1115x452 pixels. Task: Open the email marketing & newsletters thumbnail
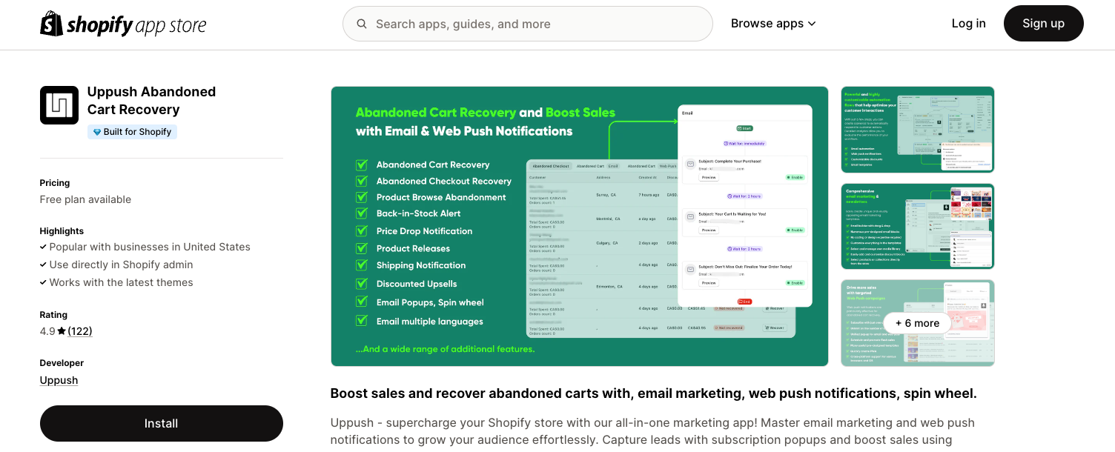click(917, 226)
